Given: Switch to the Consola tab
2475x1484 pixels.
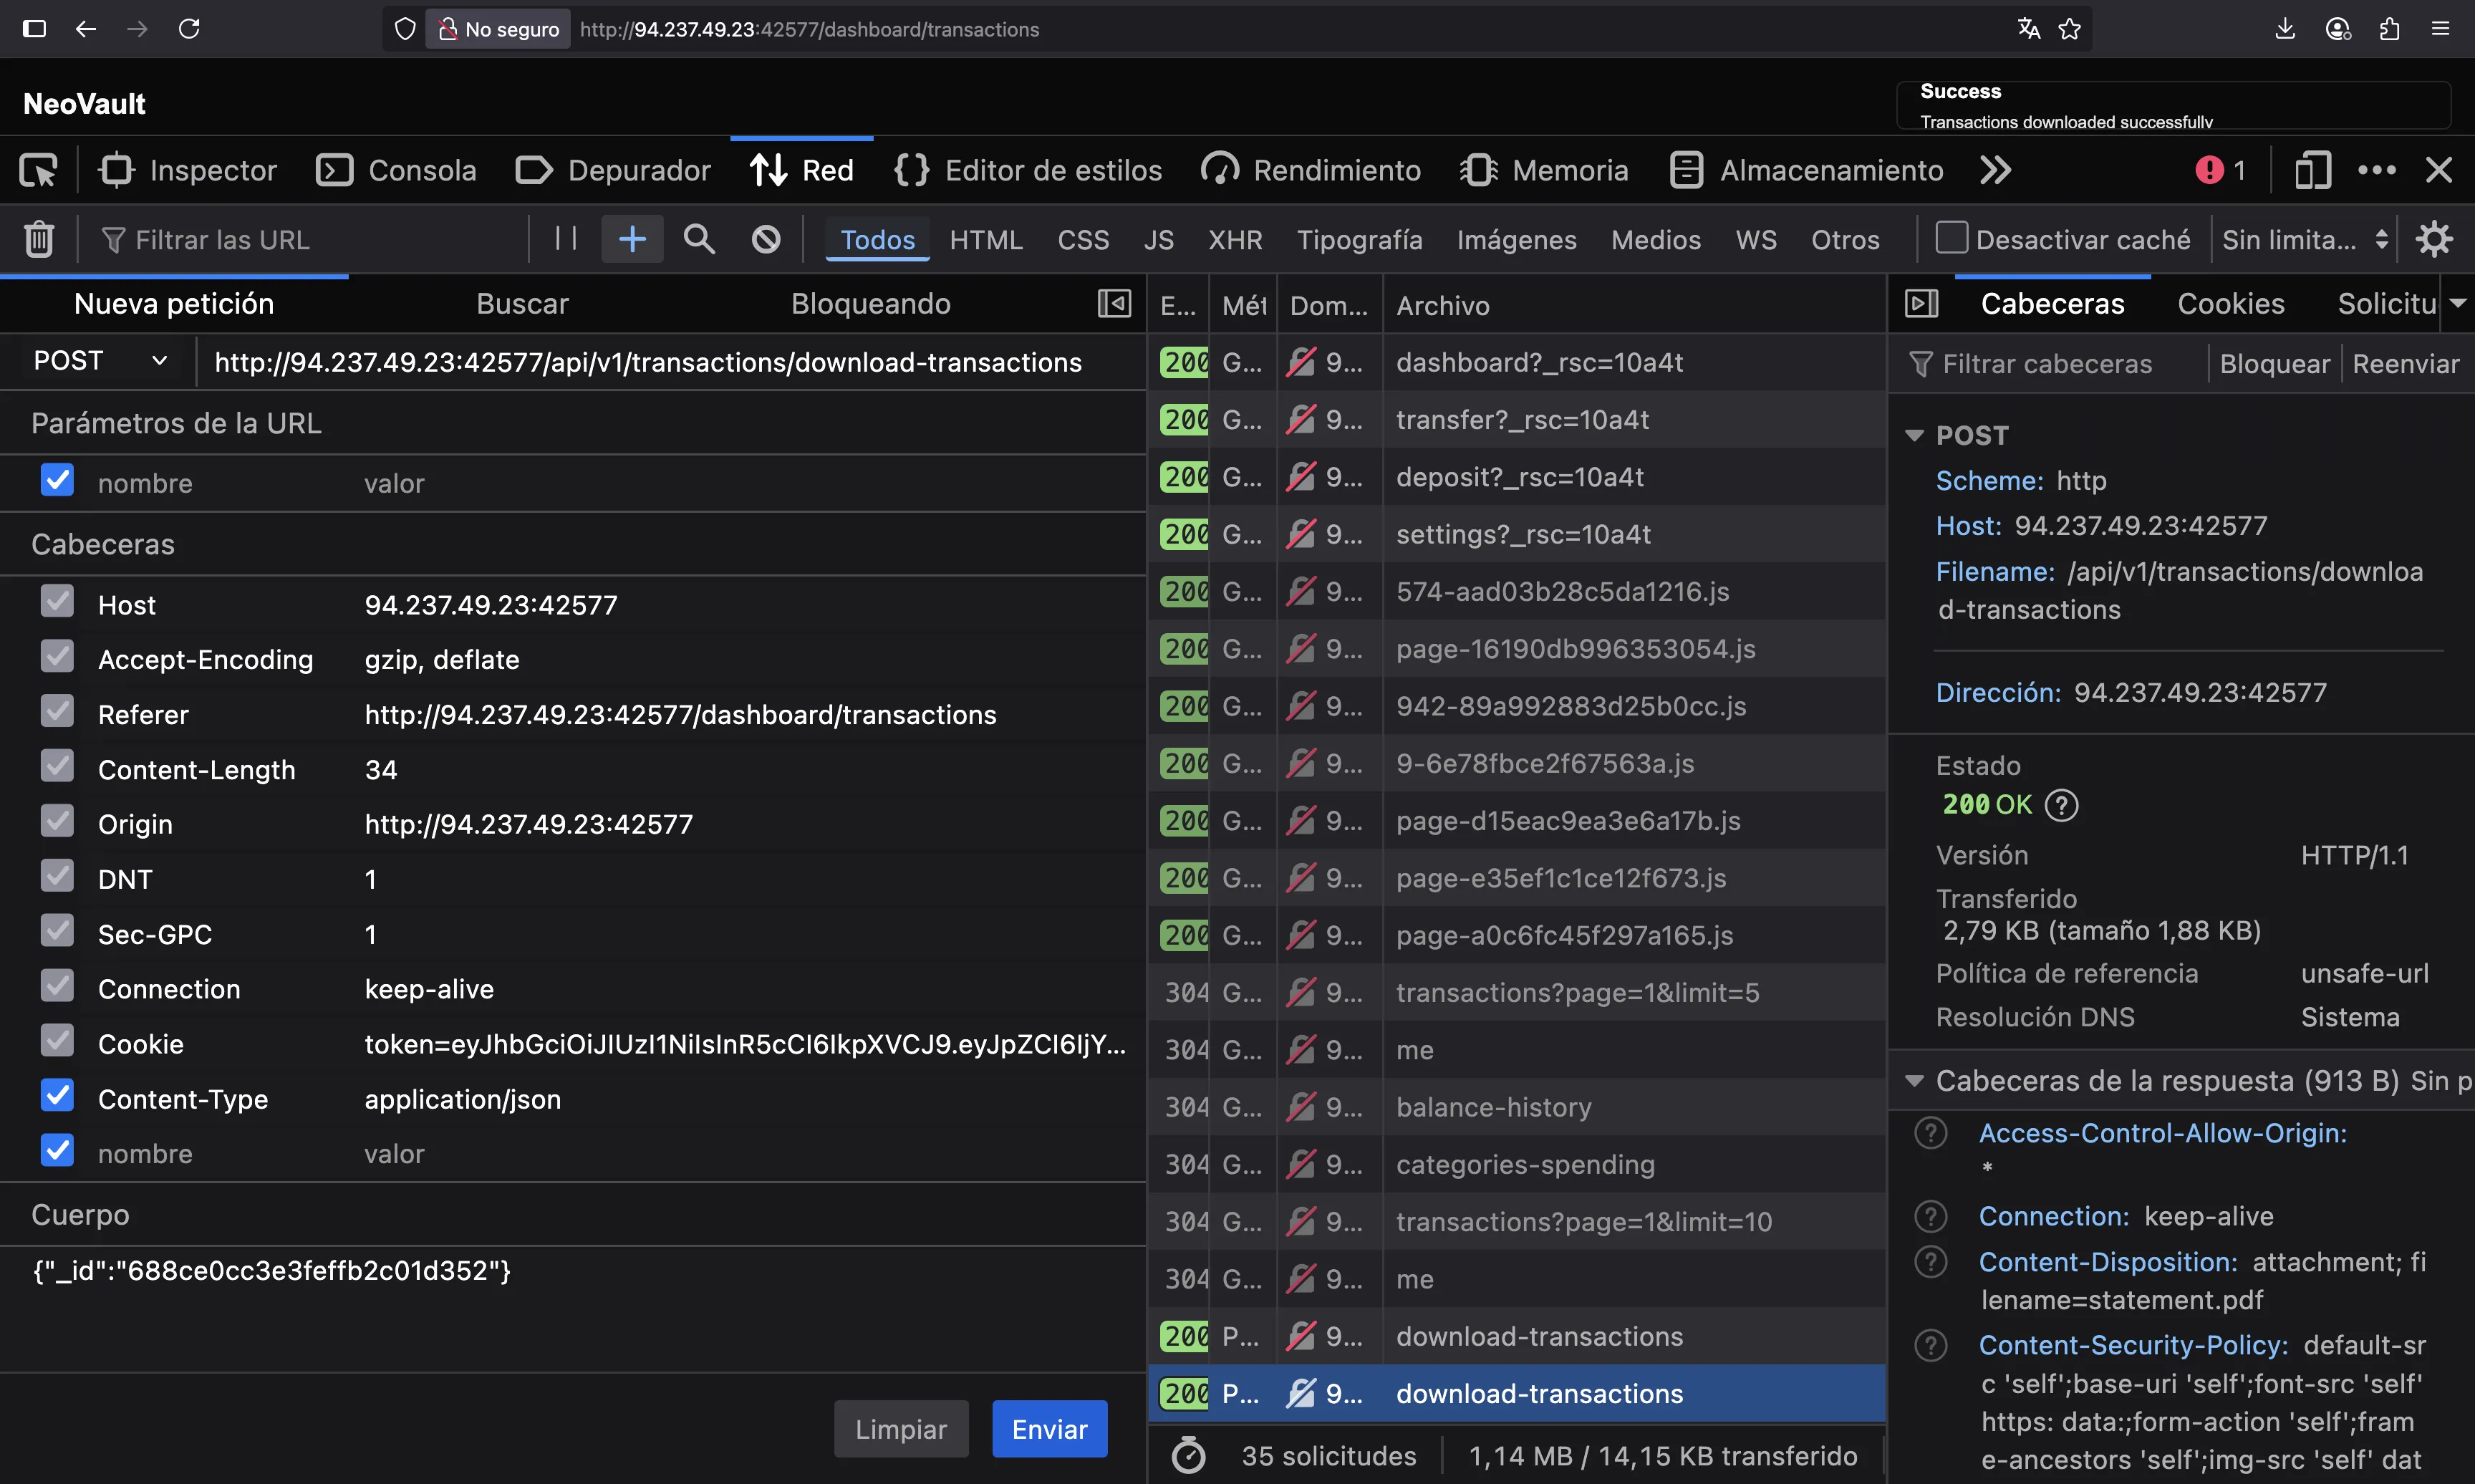Looking at the screenshot, I should [x=397, y=171].
